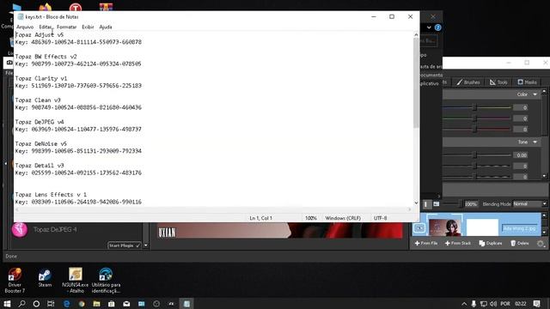The width and height of the screenshot is (550, 309).
Task: Click the 'Topaz Clarity v1' line
Action: tap(41, 78)
